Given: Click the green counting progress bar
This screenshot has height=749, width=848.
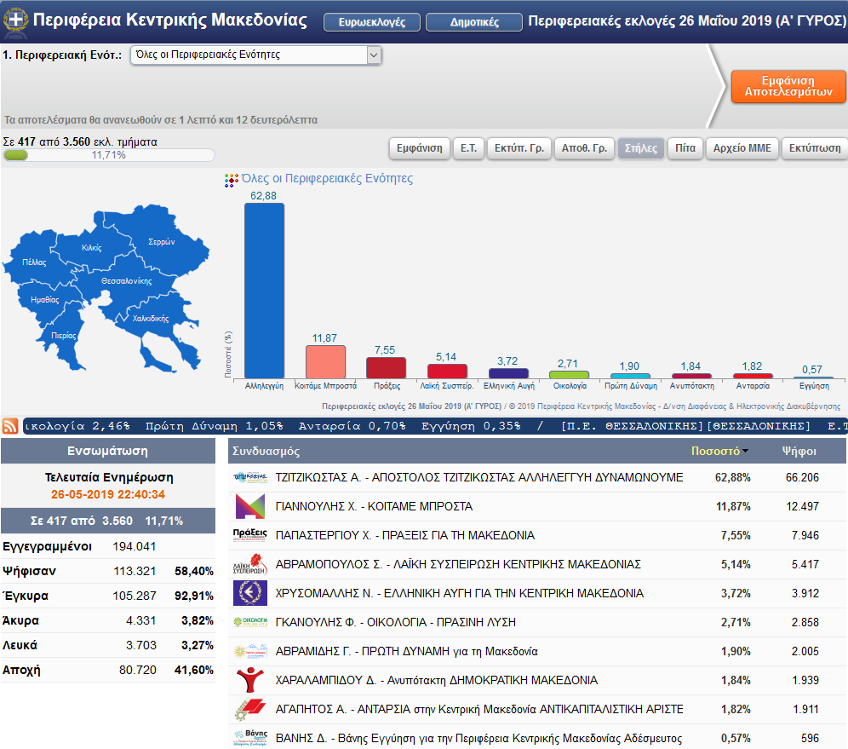Looking at the screenshot, I should pyautogui.click(x=17, y=155).
